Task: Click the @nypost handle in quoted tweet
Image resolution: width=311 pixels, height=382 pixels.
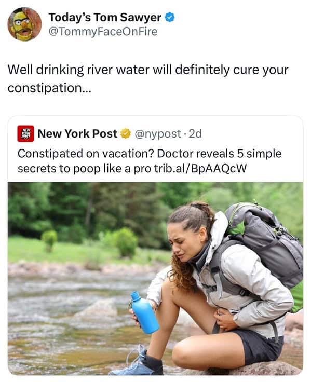Action: [x=157, y=134]
